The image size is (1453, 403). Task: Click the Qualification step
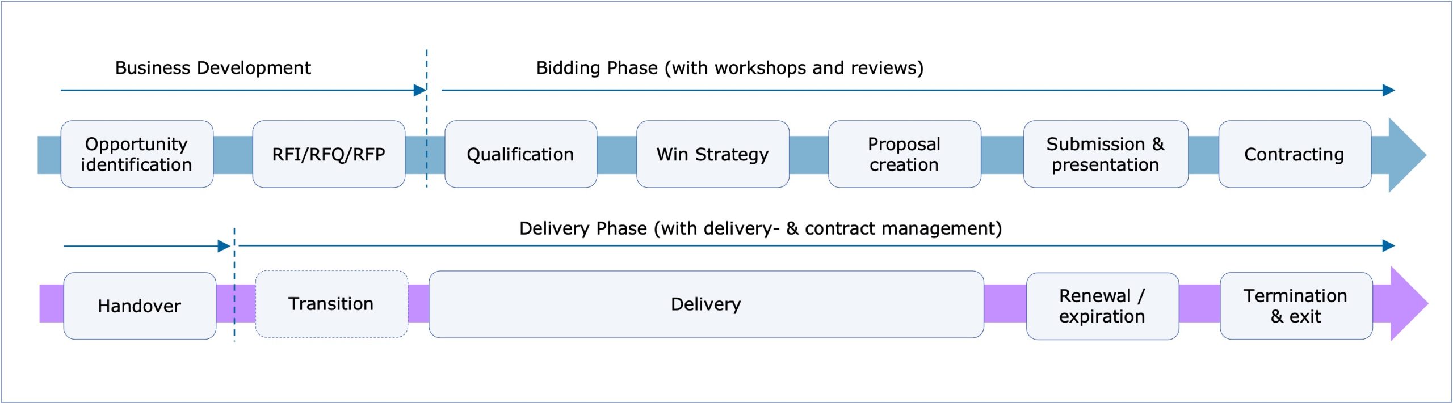pyautogui.click(x=520, y=154)
